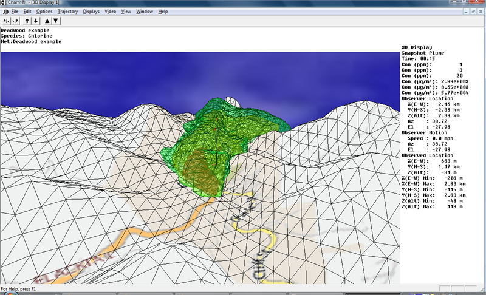Click the 3D document icon in menu bar
Image resolution: width=486 pixels, height=295 pixels.
pyautogui.click(x=5, y=12)
